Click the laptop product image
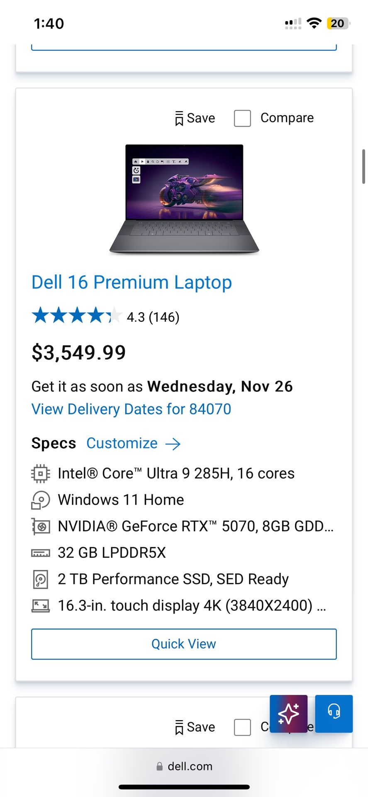Viewport: 368px width, 797px height. pyautogui.click(x=184, y=197)
